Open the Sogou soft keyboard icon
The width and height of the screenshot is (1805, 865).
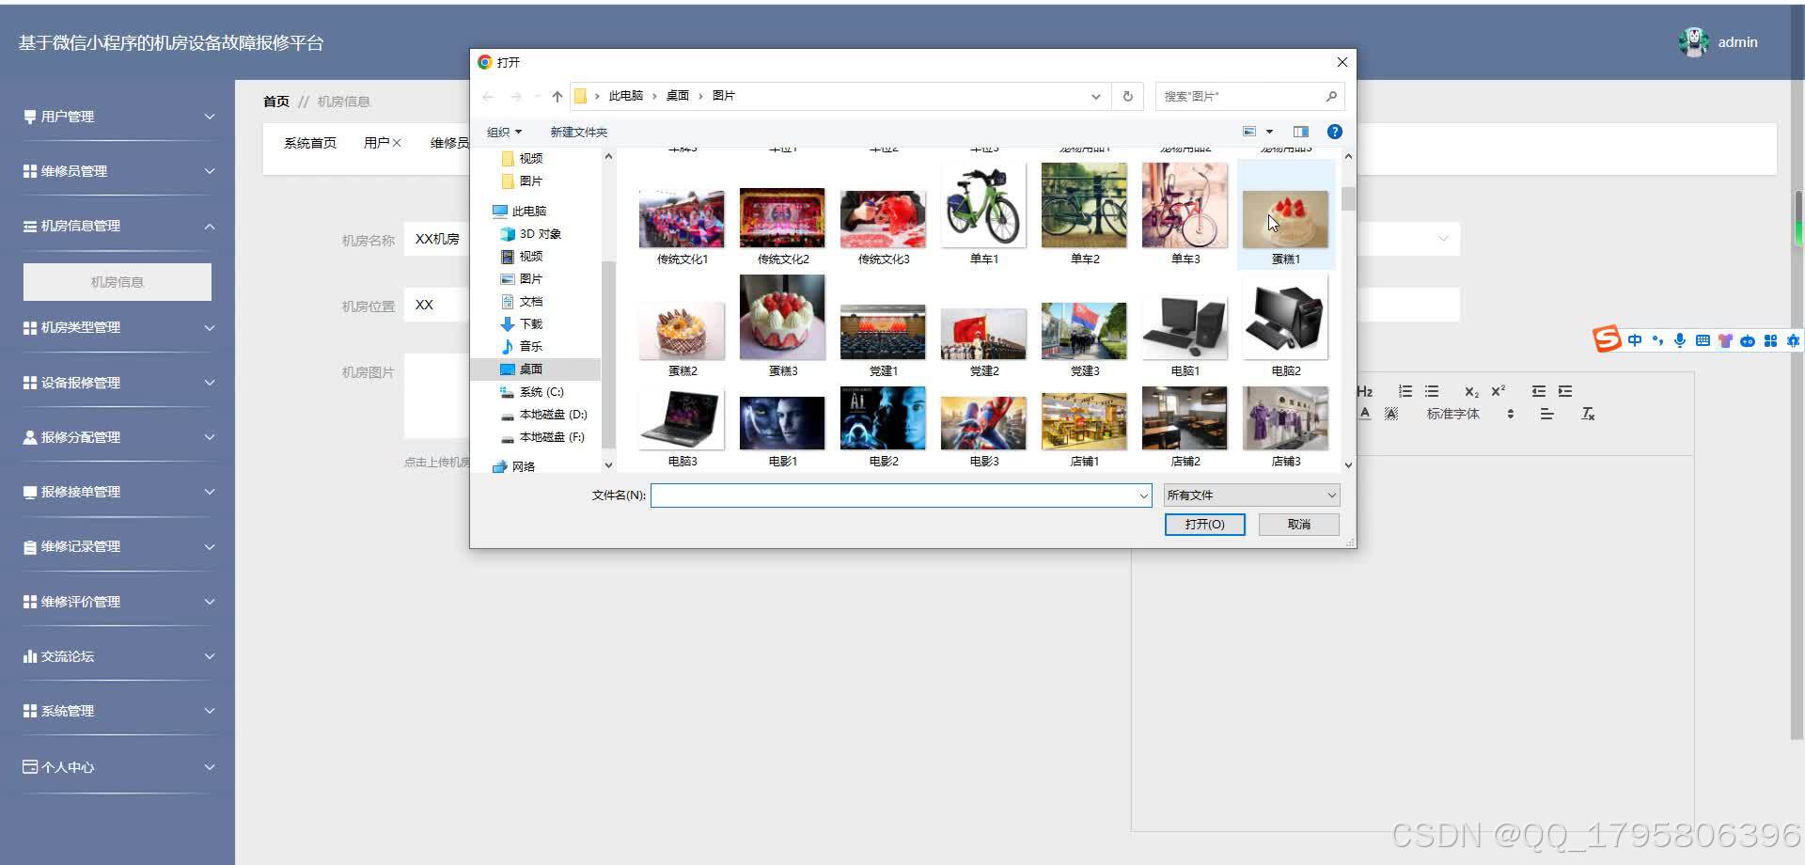tap(1703, 340)
